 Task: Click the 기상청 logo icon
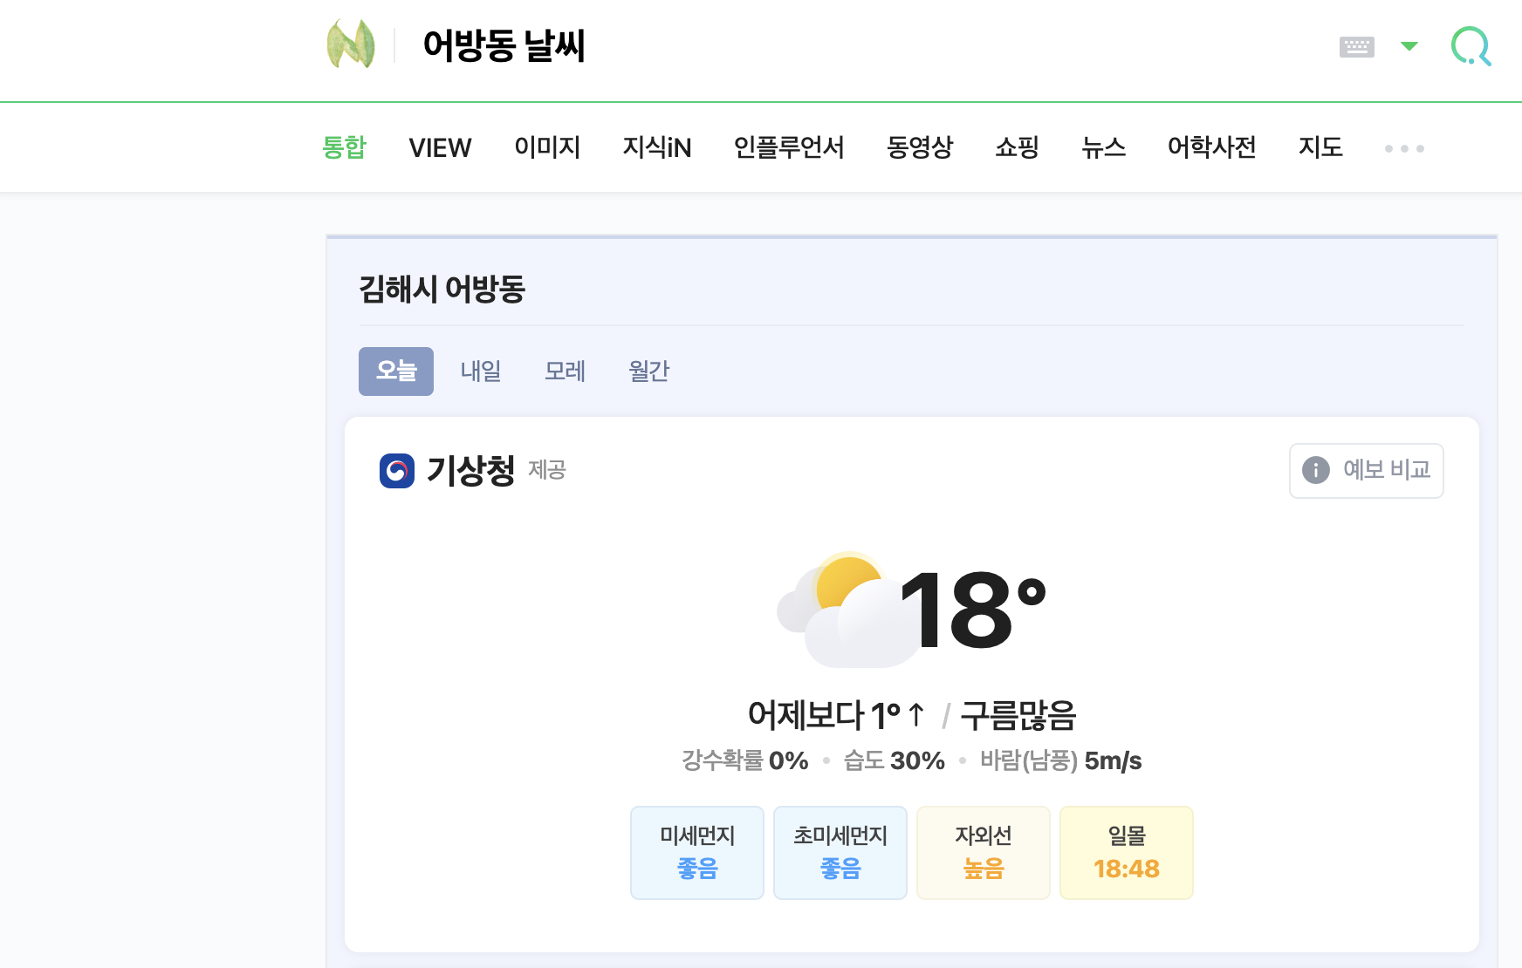point(397,471)
